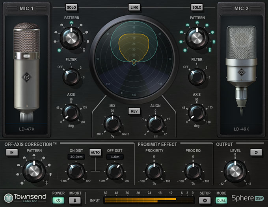The width and height of the screenshot is (268, 207).
Task: Open Setup with the gear icon
Action: 205,200
